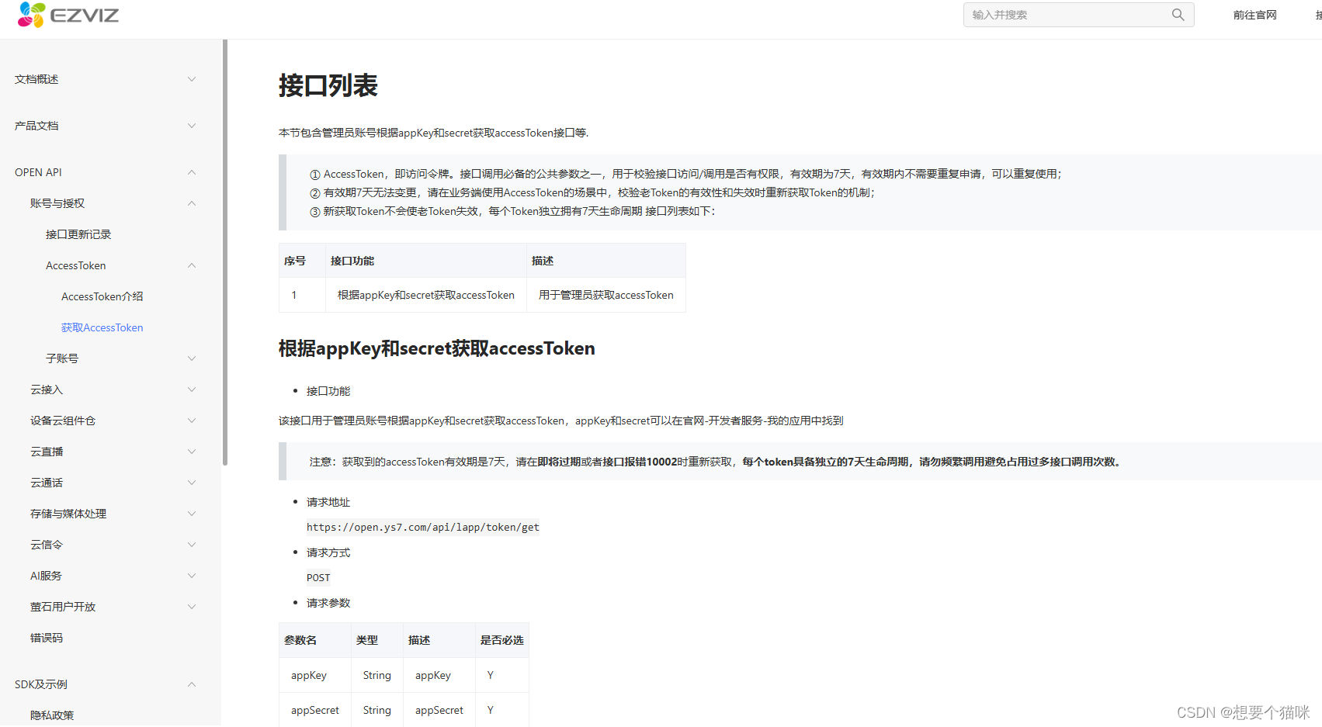Screen dimensions: 1322x727
Task: Select 萤石用户开放 sidebar item
Action: point(63,607)
